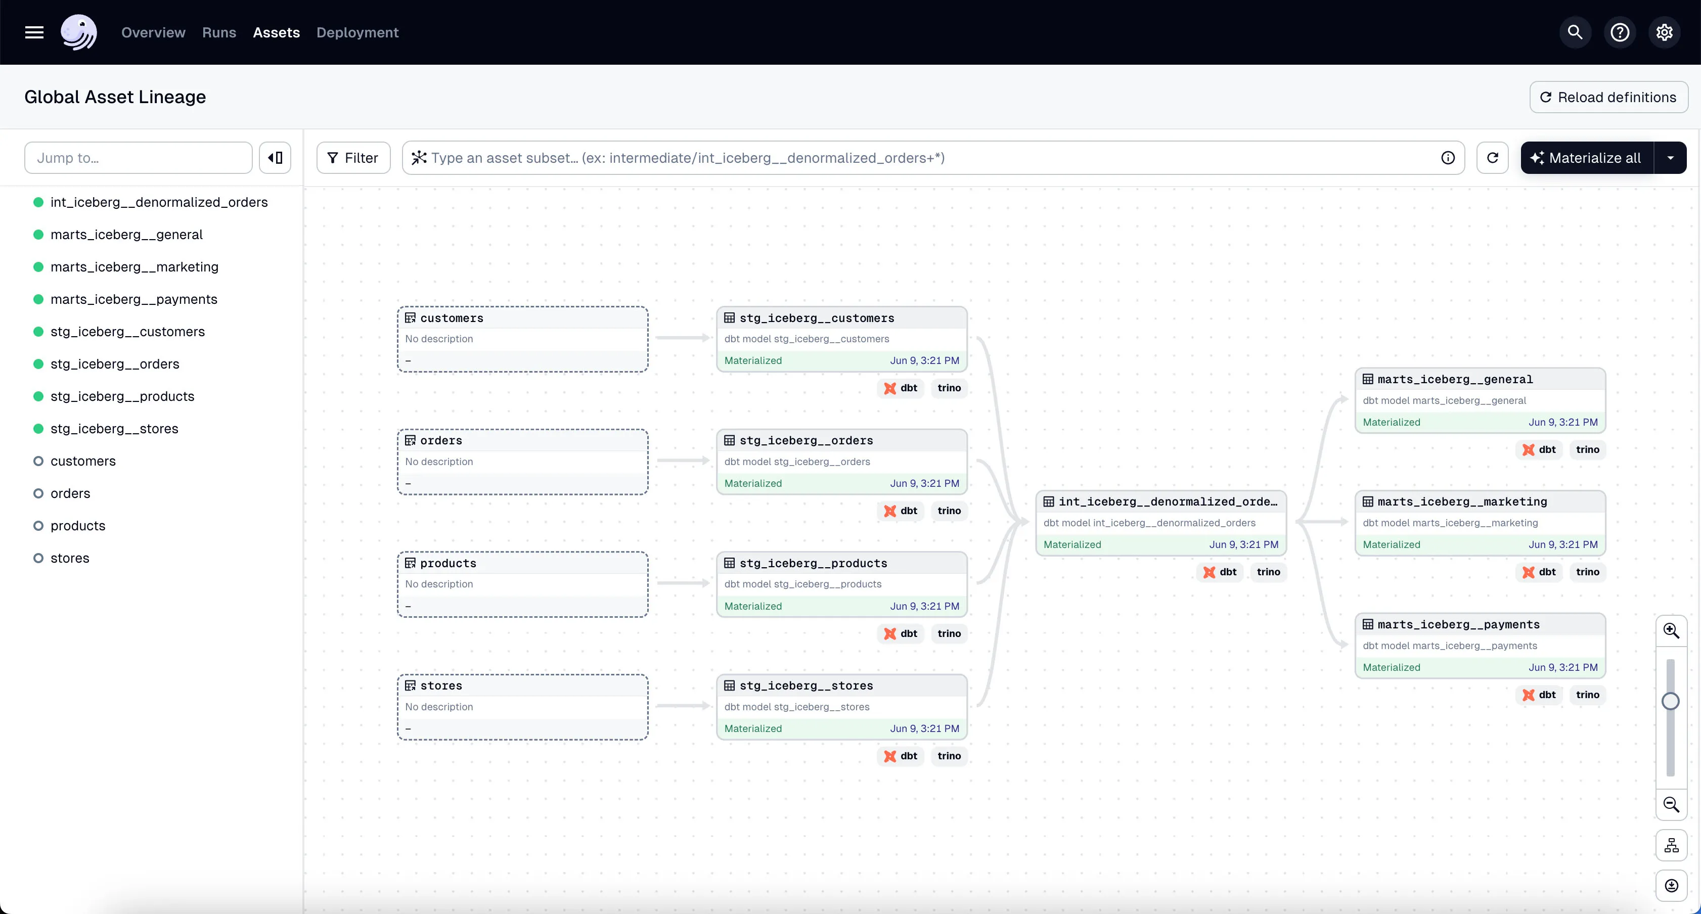Go to the Deployment tab
The image size is (1701, 914).
point(357,32)
